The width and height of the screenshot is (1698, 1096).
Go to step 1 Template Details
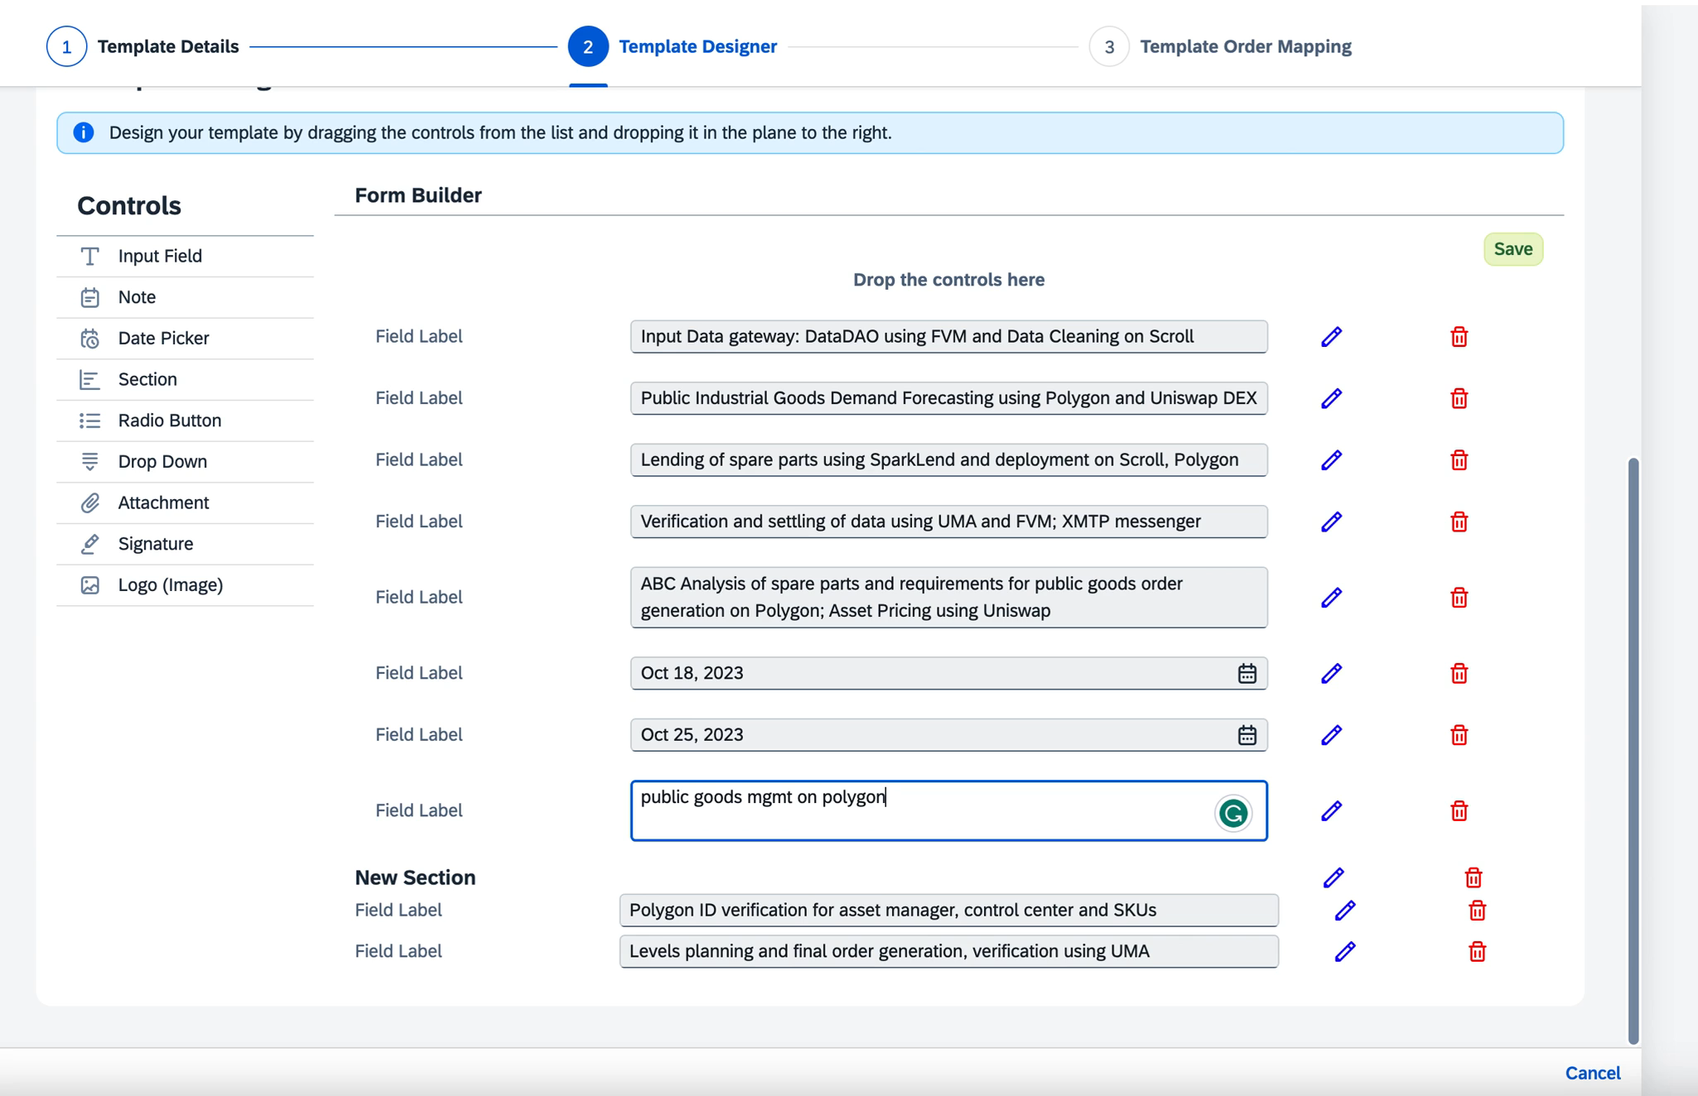142,46
